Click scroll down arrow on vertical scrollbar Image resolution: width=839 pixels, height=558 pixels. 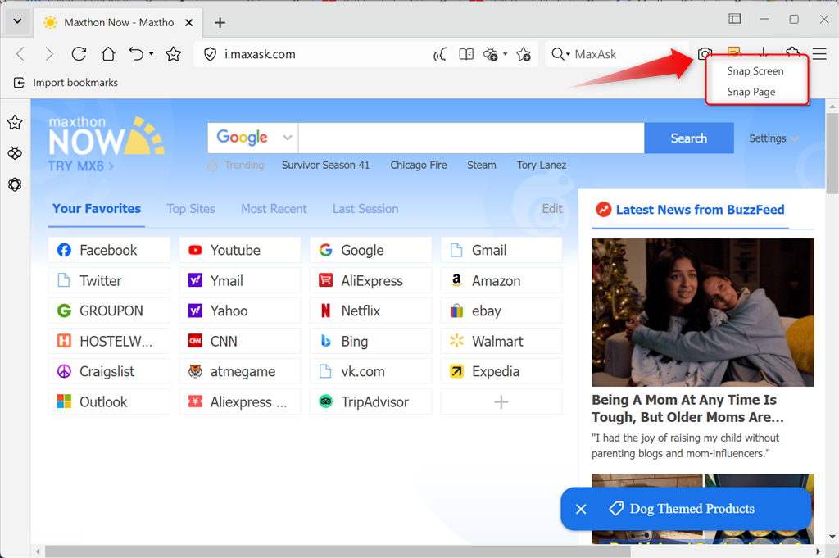pos(832,537)
